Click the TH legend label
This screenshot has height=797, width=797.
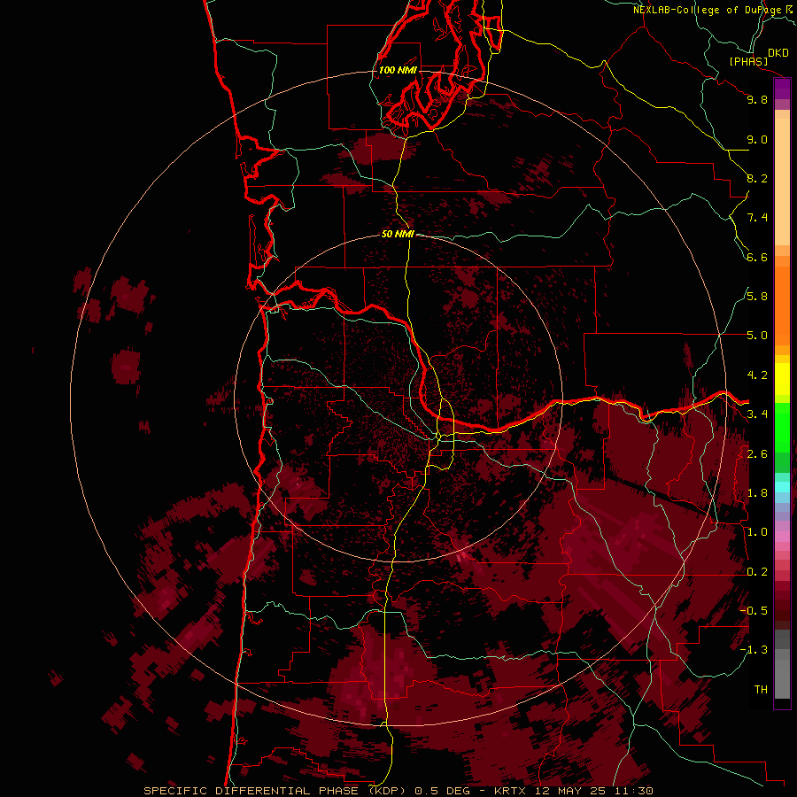[761, 690]
